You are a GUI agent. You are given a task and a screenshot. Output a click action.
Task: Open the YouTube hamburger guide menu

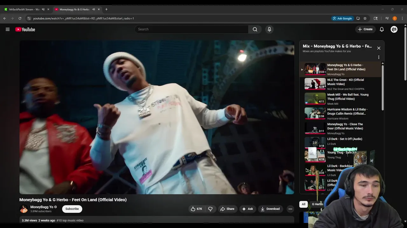click(x=8, y=29)
